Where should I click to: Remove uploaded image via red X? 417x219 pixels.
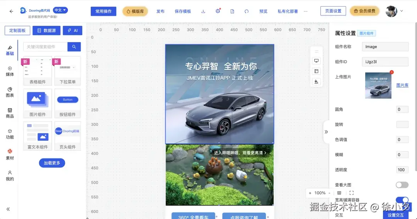392,72
